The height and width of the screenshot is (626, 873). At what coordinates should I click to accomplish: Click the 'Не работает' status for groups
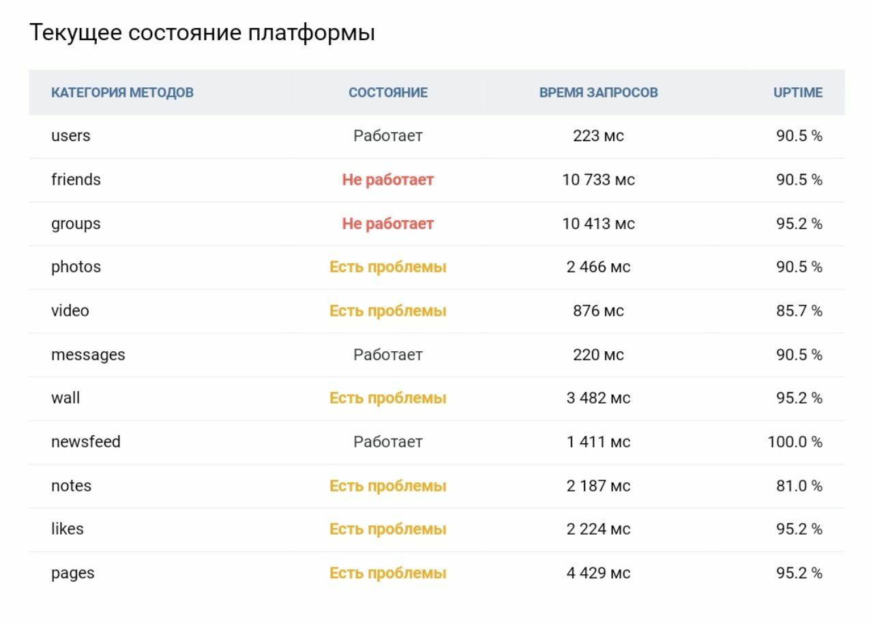coord(388,224)
